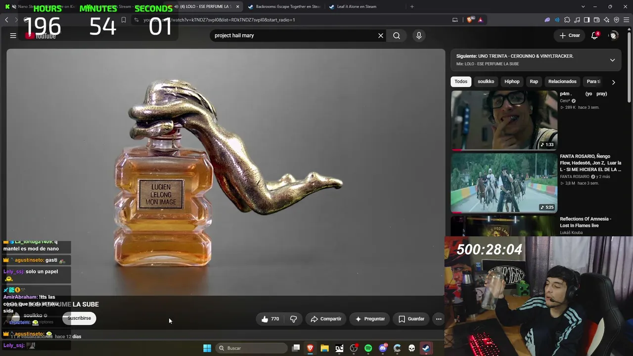Viewport: 633px width, 356px height.
Task: Open Steam from the taskbar
Action: (426, 348)
